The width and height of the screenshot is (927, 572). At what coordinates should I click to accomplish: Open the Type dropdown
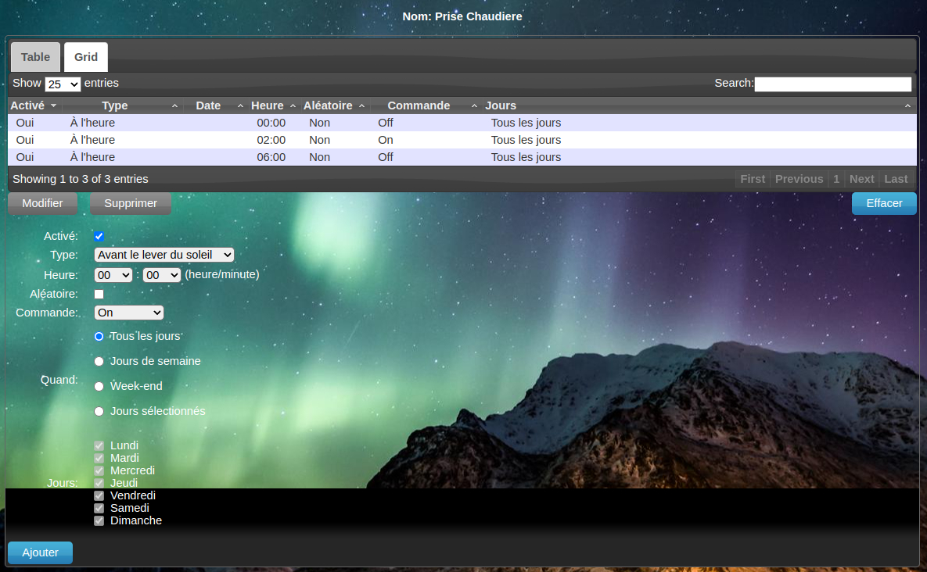click(163, 255)
